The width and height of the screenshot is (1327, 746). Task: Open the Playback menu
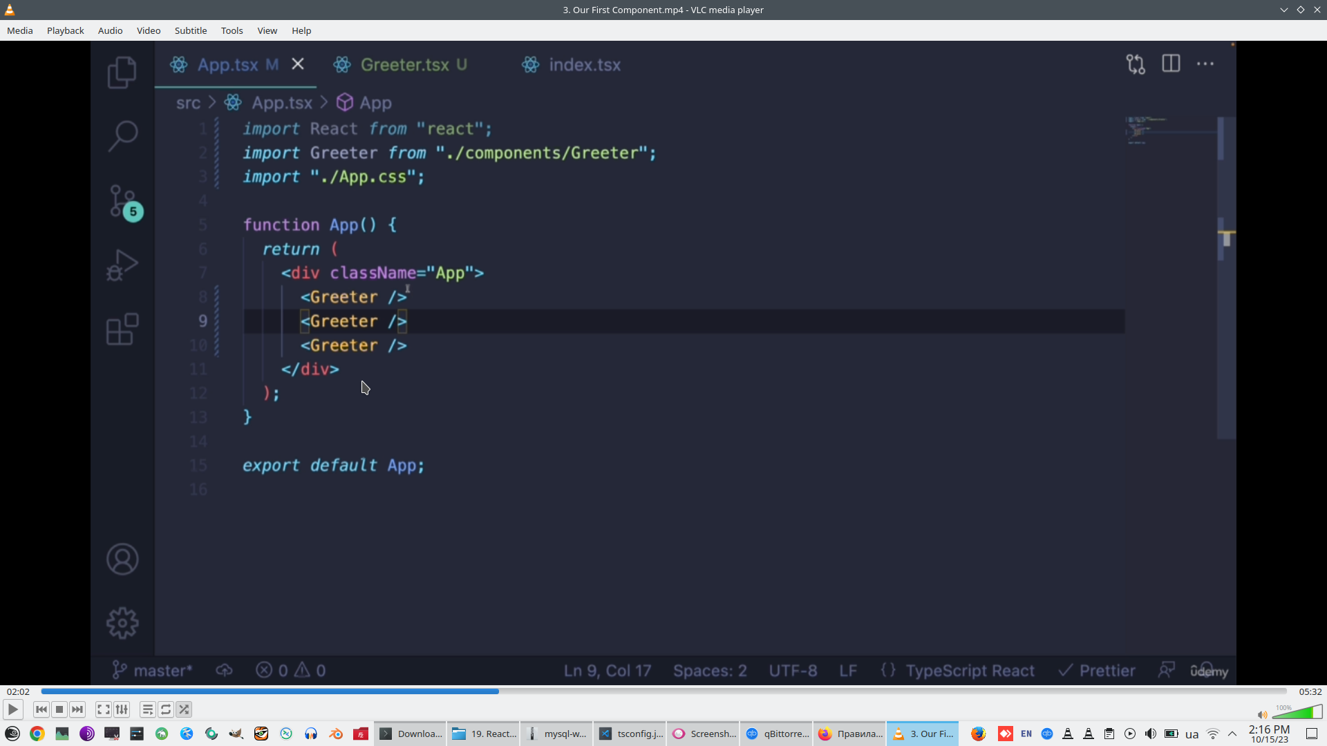coord(65,30)
